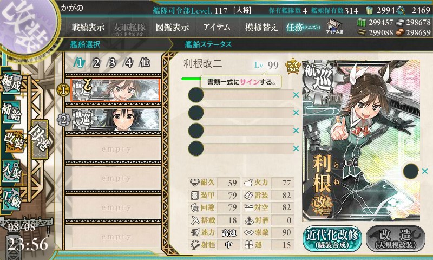Open the 工廠 factory icon

[x=11, y=199]
